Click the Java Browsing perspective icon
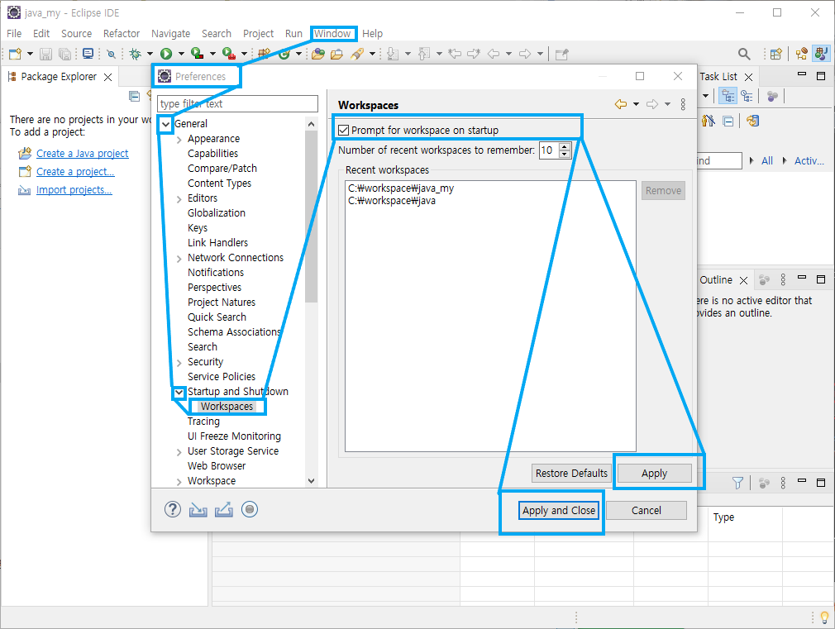Image resolution: width=835 pixels, height=629 pixels. (801, 54)
